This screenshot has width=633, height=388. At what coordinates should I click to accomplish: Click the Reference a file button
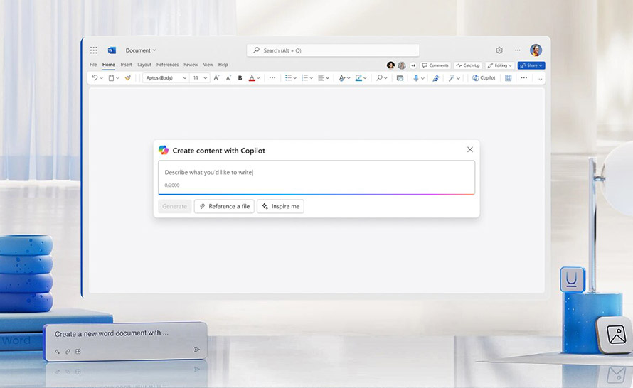point(224,206)
